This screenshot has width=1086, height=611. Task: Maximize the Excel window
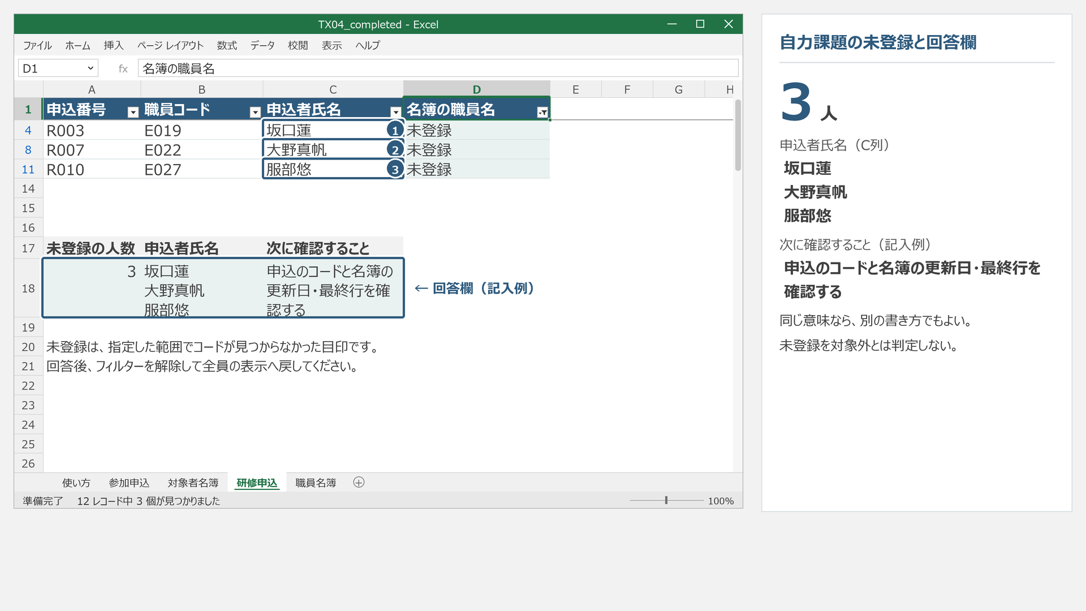coord(700,24)
